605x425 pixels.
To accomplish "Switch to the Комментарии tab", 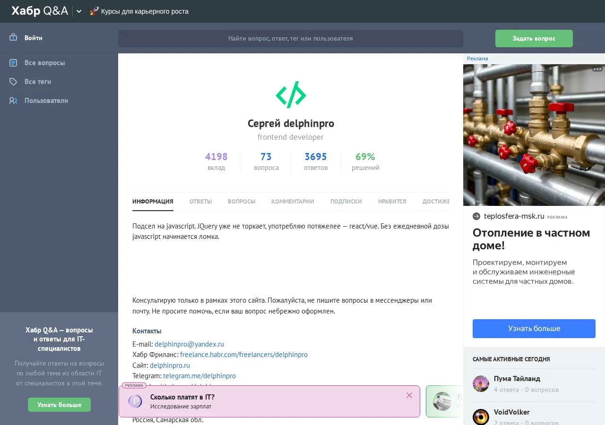I will [293, 202].
